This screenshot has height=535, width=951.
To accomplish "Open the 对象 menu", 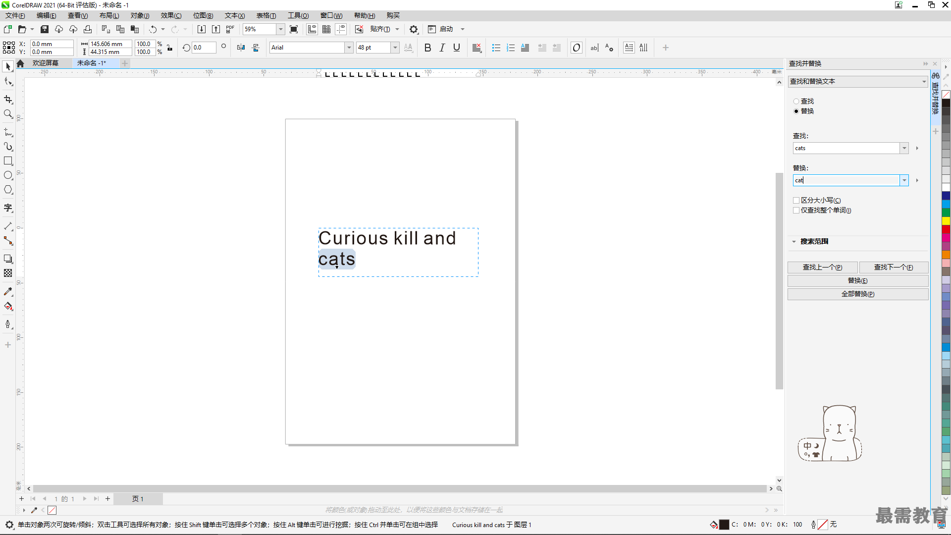I will [x=140, y=15].
